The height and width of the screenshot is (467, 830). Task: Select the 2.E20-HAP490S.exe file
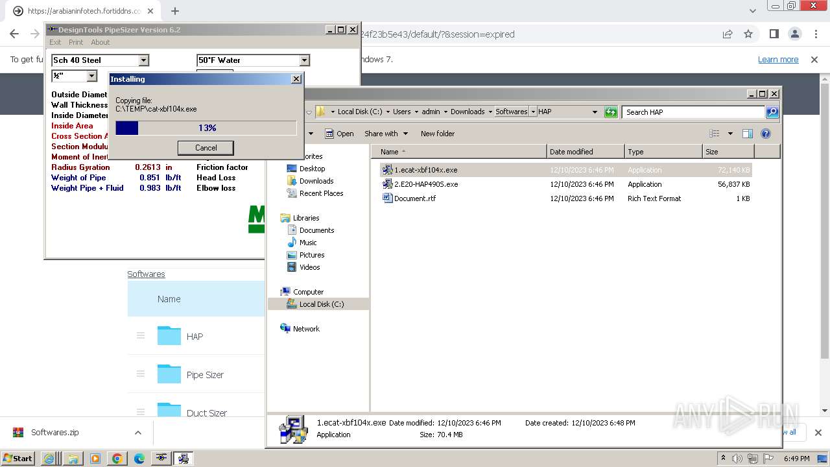pos(426,184)
